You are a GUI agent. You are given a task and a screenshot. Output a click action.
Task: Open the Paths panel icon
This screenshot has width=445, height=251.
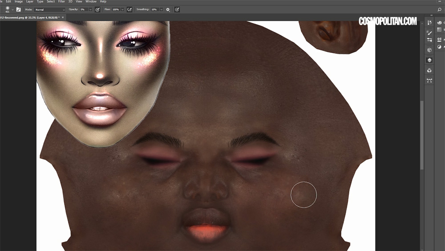[429, 81]
